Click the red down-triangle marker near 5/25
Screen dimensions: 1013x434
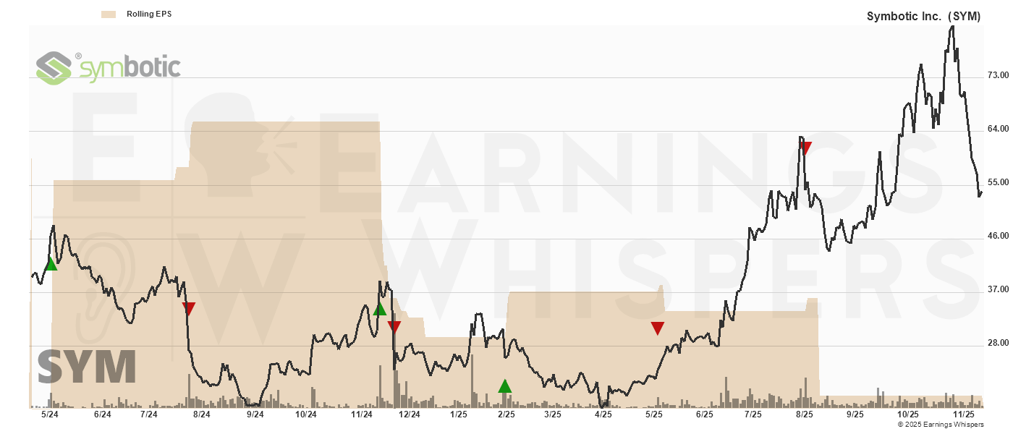[x=657, y=328]
